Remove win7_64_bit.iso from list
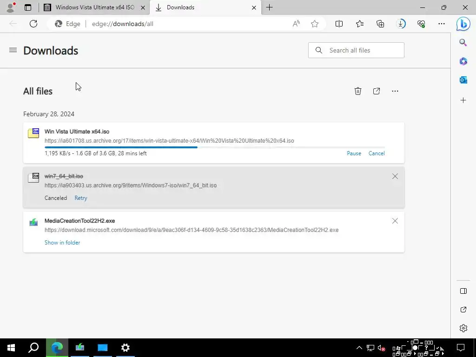 [x=395, y=176]
